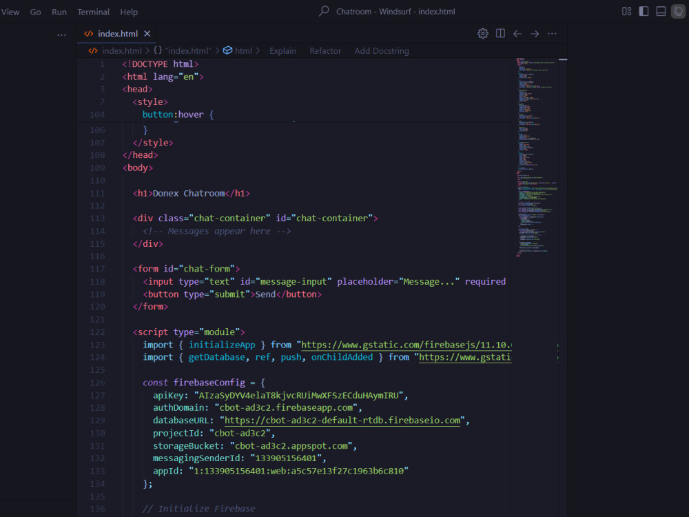Click sticky scroll line button:hover
This screenshot has width=689, height=517.
click(x=178, y=114)
